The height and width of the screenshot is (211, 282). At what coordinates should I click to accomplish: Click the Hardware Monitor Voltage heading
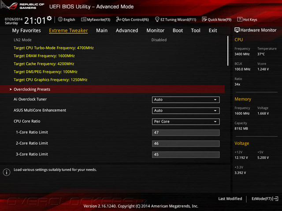pyautogui.click(x=242, y=143)
